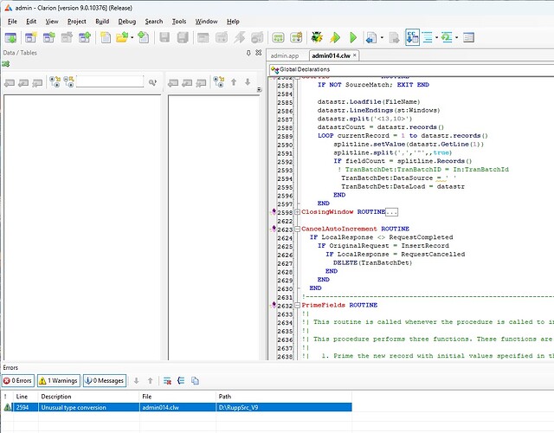Click the green sync icon under Data / Tables

[x=5, y=64]
